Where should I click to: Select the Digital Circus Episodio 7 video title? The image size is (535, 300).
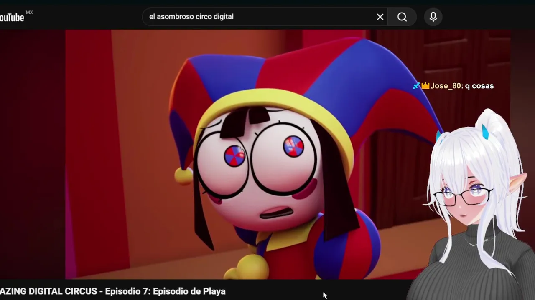tap(112, 291)
